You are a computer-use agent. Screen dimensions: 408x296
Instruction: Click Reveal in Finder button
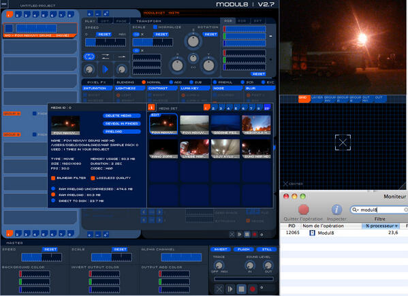[121, 124]
